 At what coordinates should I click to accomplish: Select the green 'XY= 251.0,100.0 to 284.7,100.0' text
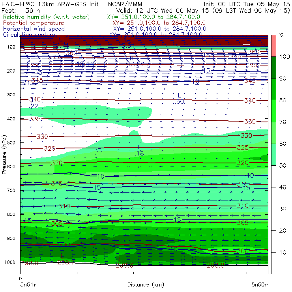(153, 17)
